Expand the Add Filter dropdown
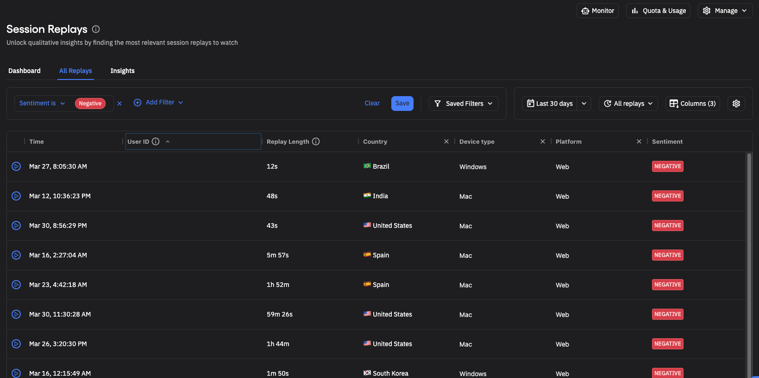 158,103
